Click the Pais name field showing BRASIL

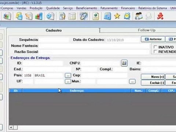(48, 76)
